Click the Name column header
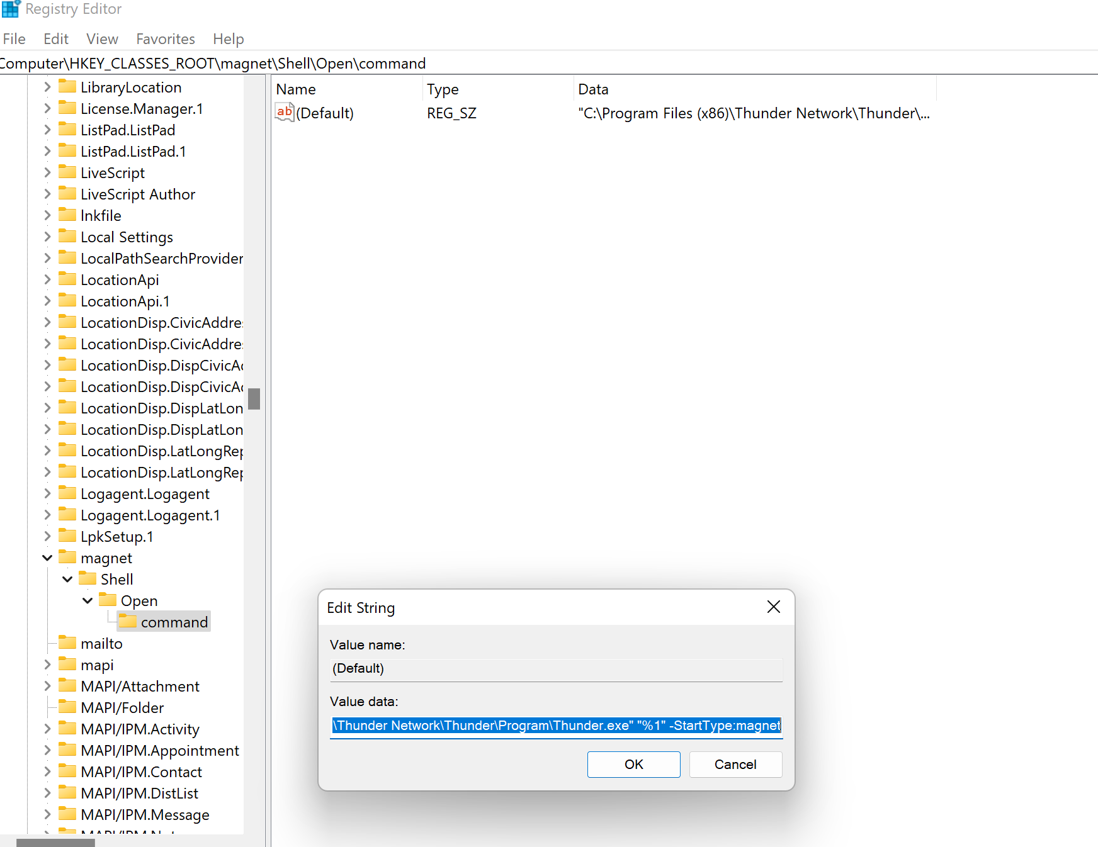This screenshot has height=847, width=1098. click(347, 89)
